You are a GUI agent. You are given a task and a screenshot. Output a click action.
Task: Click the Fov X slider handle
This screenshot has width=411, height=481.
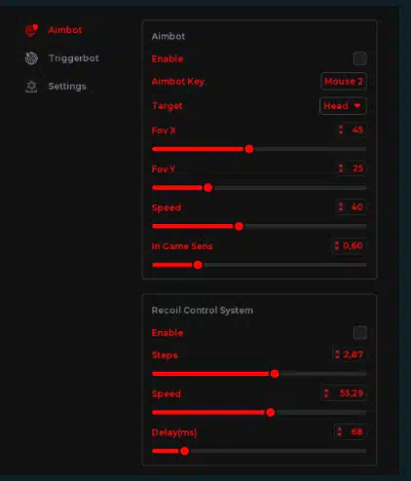point(249,149)
